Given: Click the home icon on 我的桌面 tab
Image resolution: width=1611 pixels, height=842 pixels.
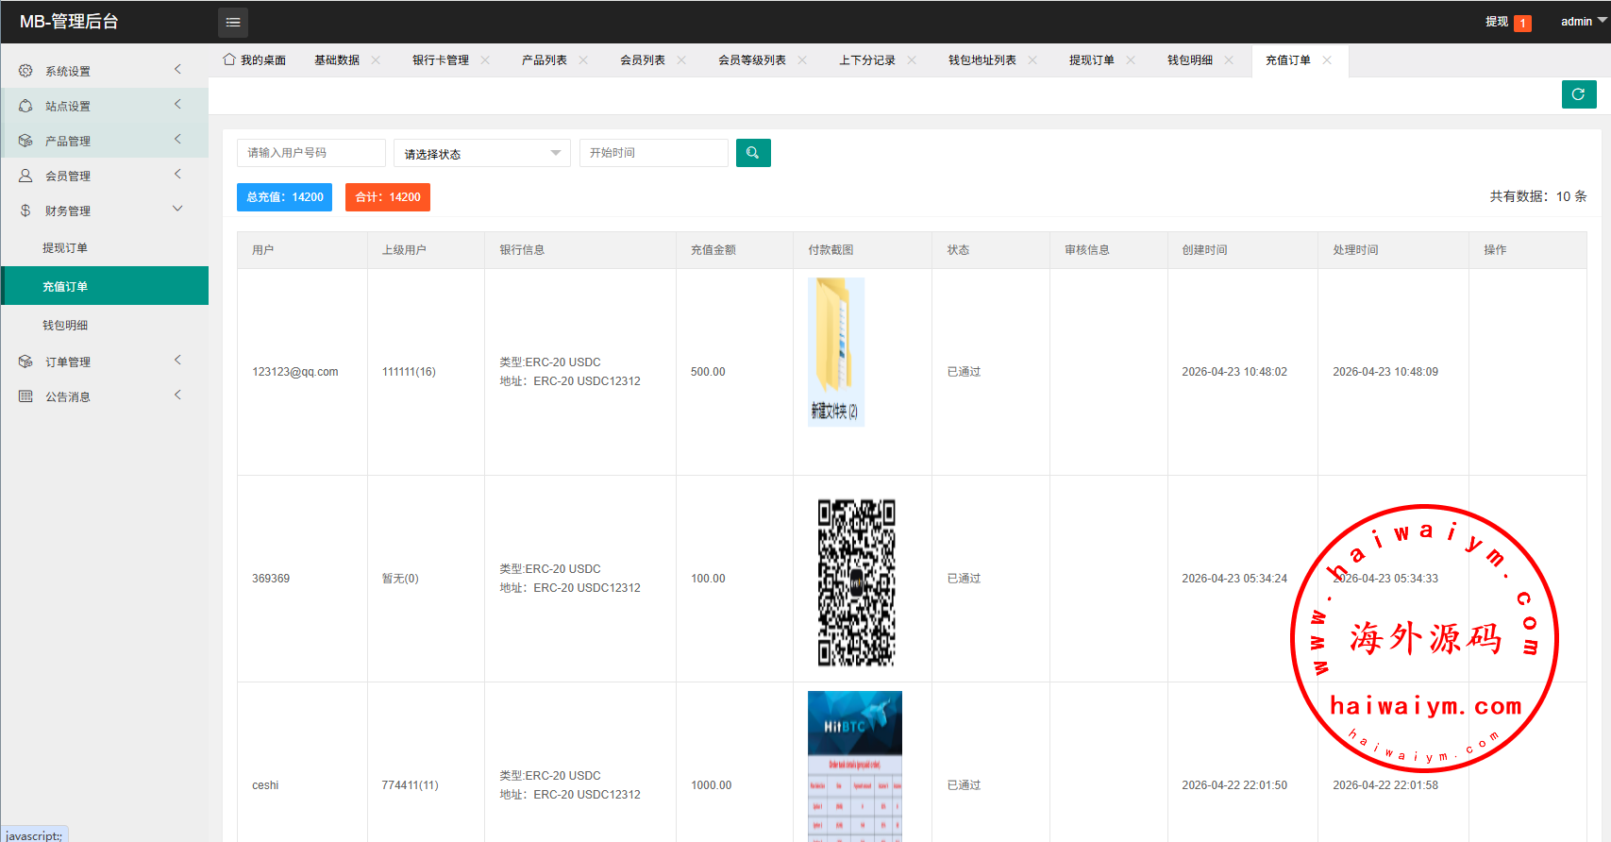Looking at the screenshot, I should (x=229, y=59).
